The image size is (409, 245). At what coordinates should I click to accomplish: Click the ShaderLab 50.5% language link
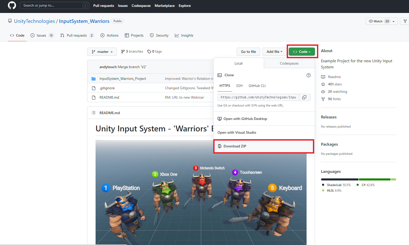pyautogui.click(x=336, y=185)
